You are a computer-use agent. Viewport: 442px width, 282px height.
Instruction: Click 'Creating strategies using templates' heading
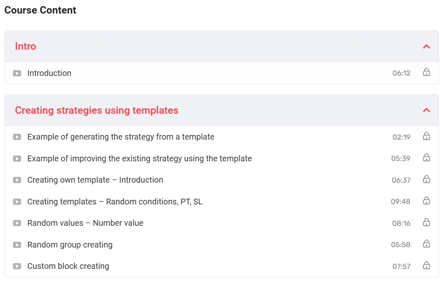pos(96,110)
